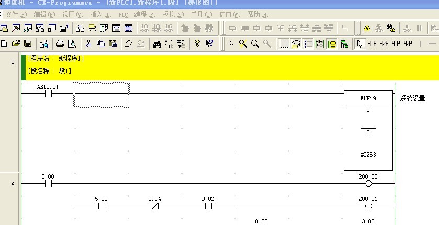
Task: Click the Paste clipboard icon
Action: 112,44
